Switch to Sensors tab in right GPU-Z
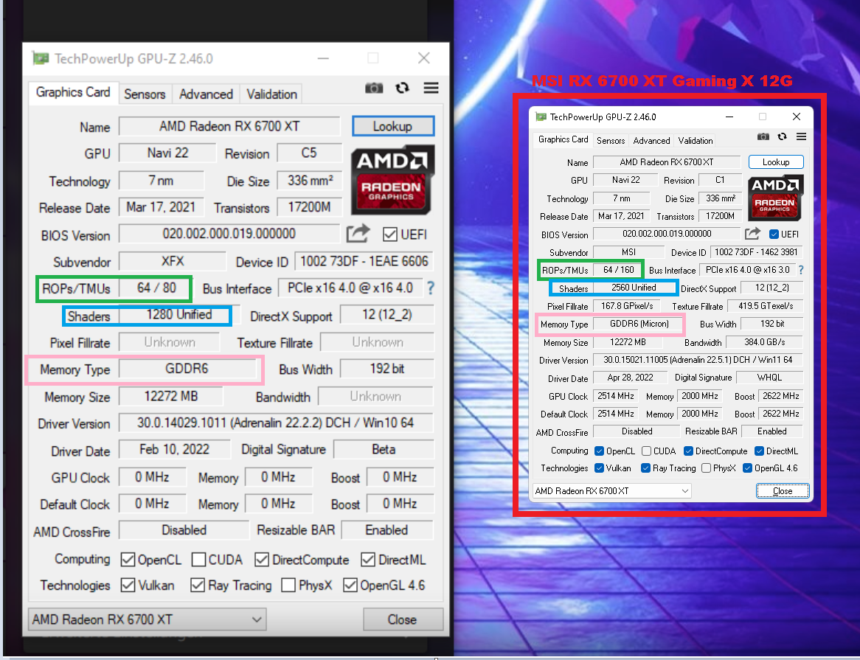The width and height of the screenshot is (860, 660). point(611,140)
